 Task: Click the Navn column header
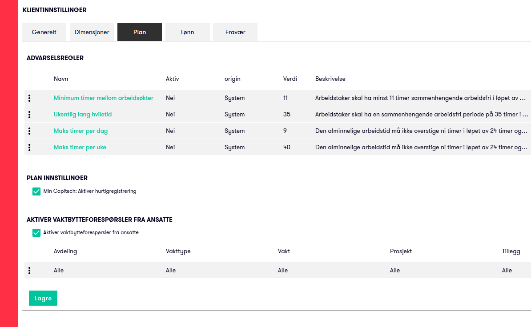[61, 79]
